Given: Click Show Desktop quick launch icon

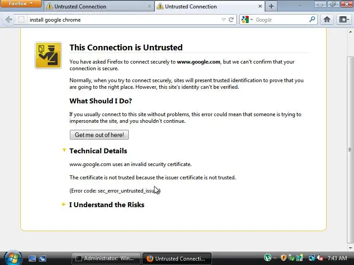Looking at the screenshot, I should pos(32,258).
